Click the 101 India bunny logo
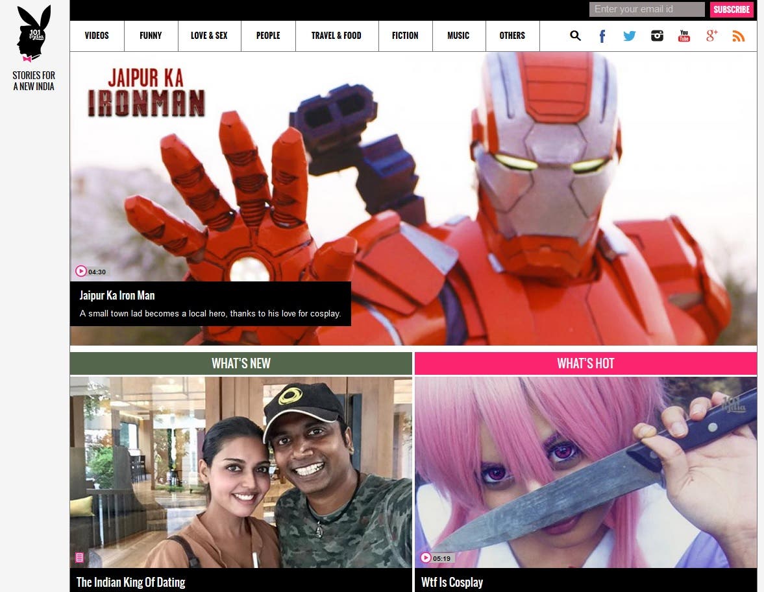The image size is (764, 592). click(34, 33)
